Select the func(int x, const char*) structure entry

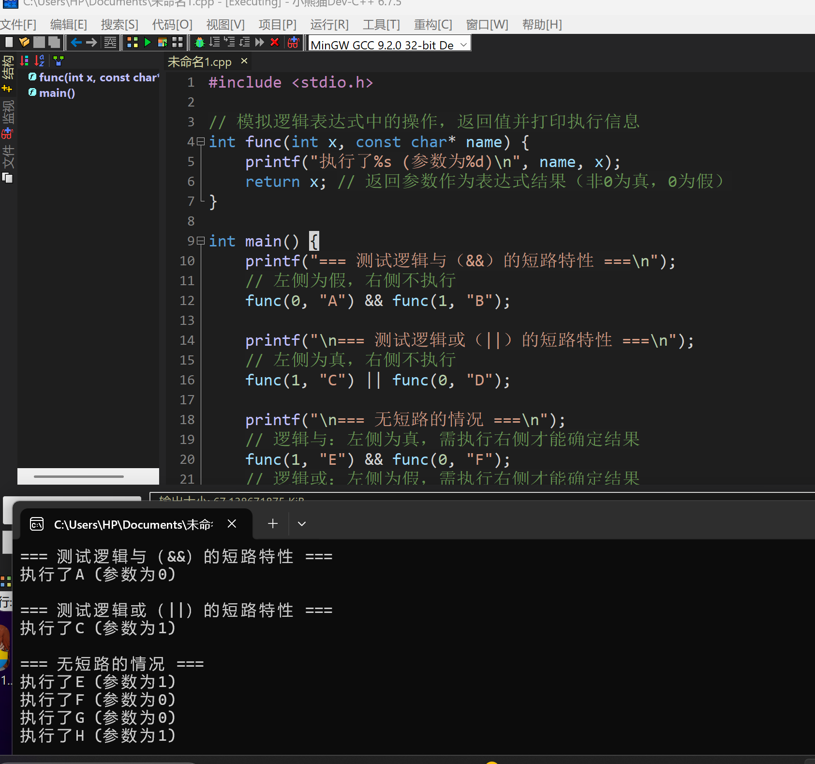coord(94,77)
